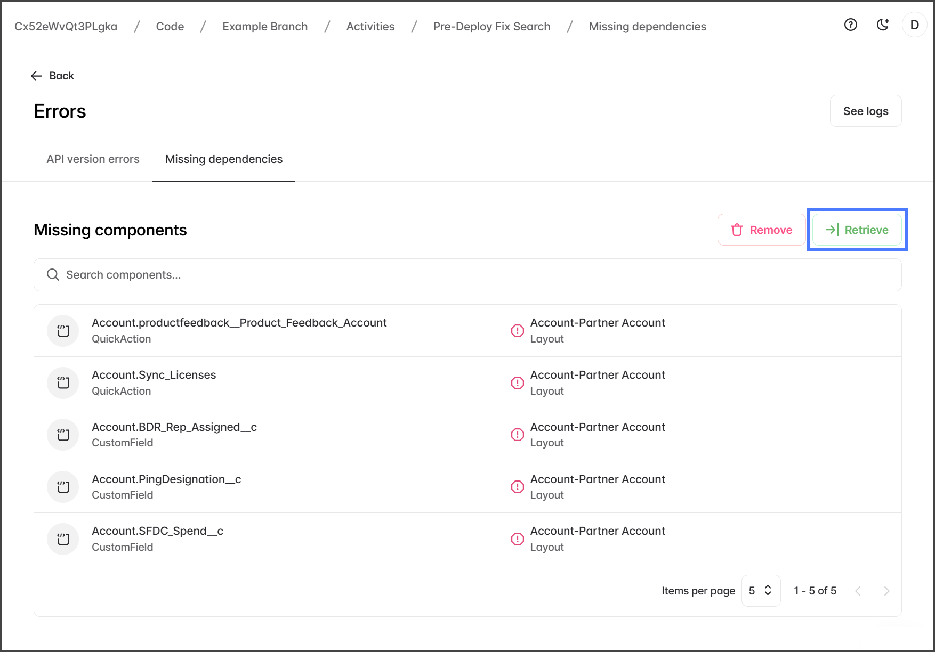The height and width of the screenshot is (652, 935).
Task: Click component icon for Account.Sync_Licenses
Action: pos(63,382)
